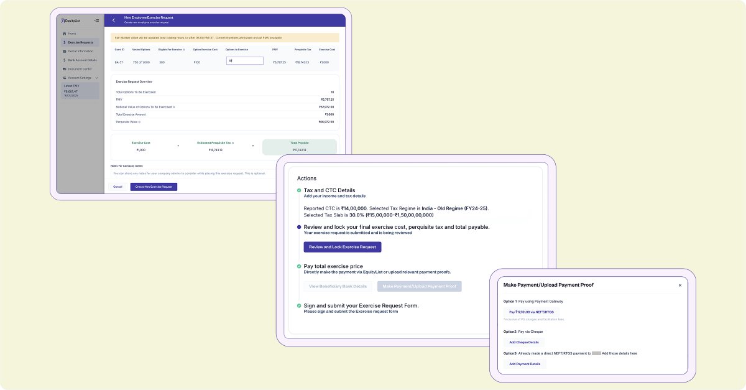Screen dimensions: 746x390
Task: Click the Cancel button
Action: click(117, 187)
